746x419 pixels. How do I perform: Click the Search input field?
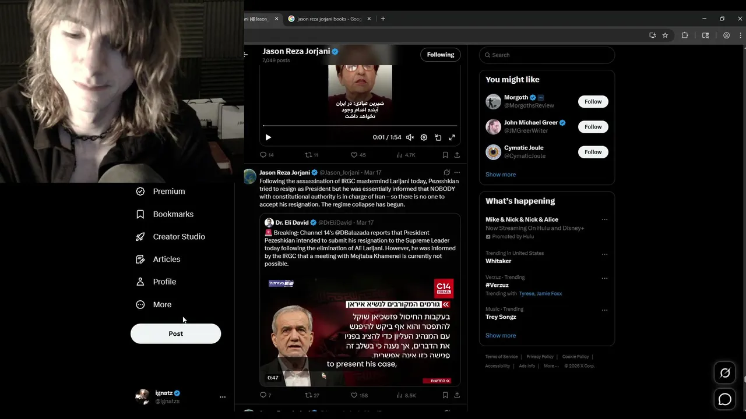547,55
